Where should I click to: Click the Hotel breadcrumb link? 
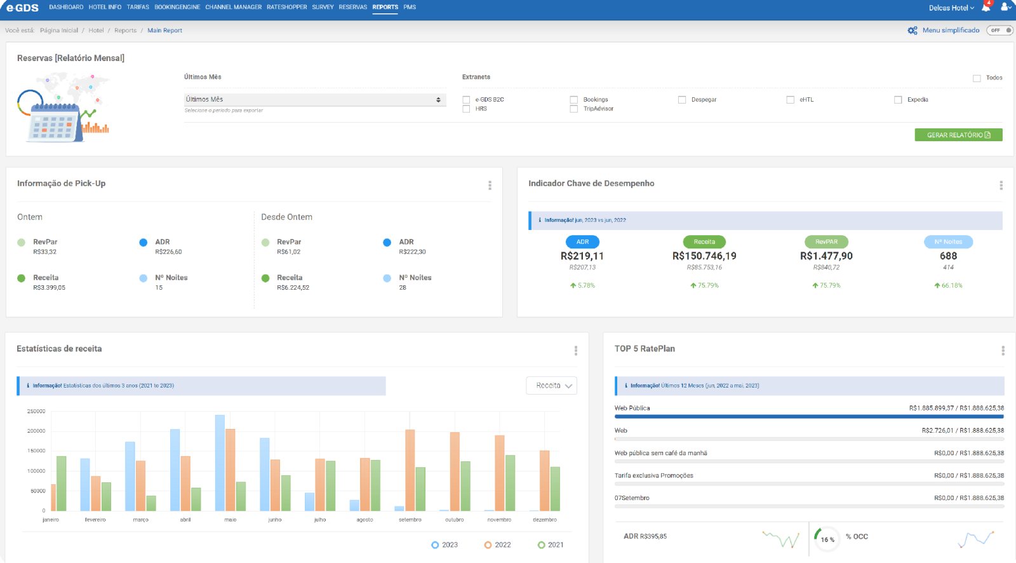[x=96, y=31]
